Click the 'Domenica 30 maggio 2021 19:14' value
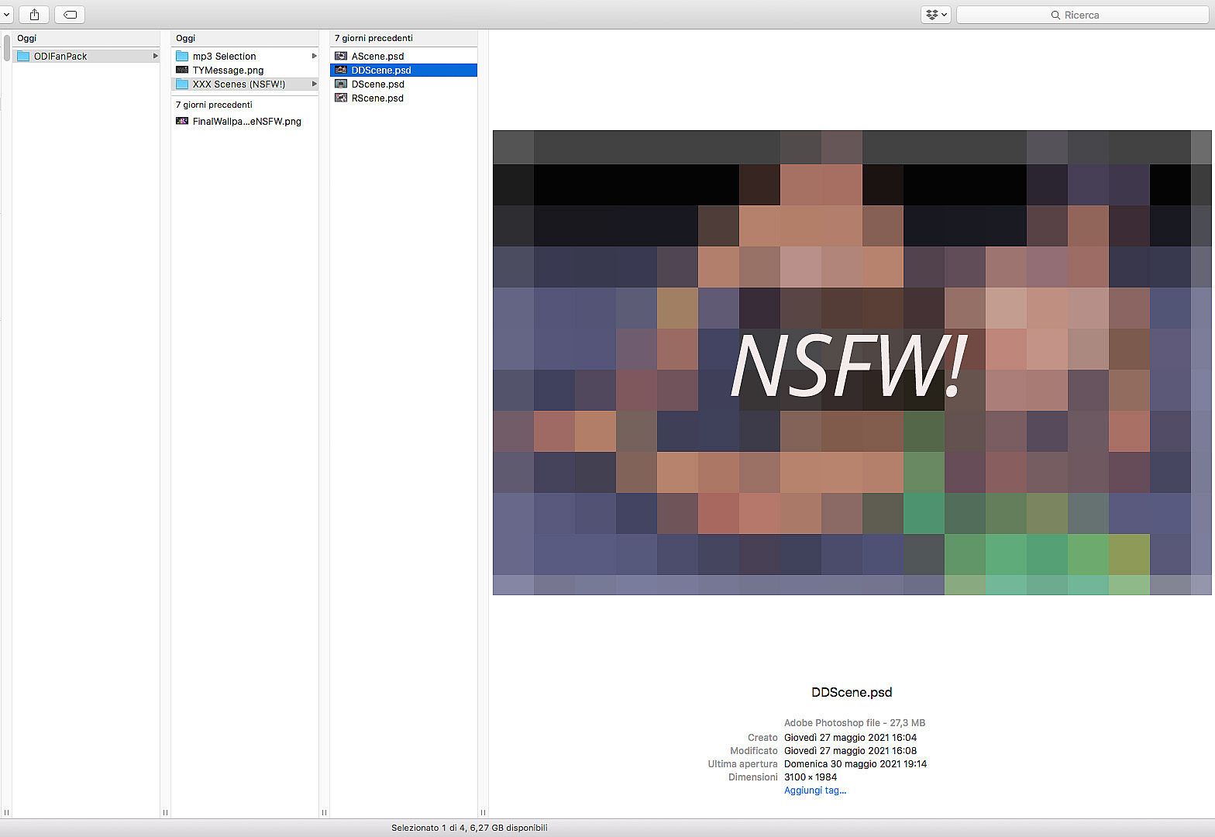Viewport: 1215px width, 837px height. click(x=855, y=764)
